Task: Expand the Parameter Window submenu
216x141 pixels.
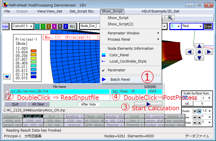Action: [131, 33]
